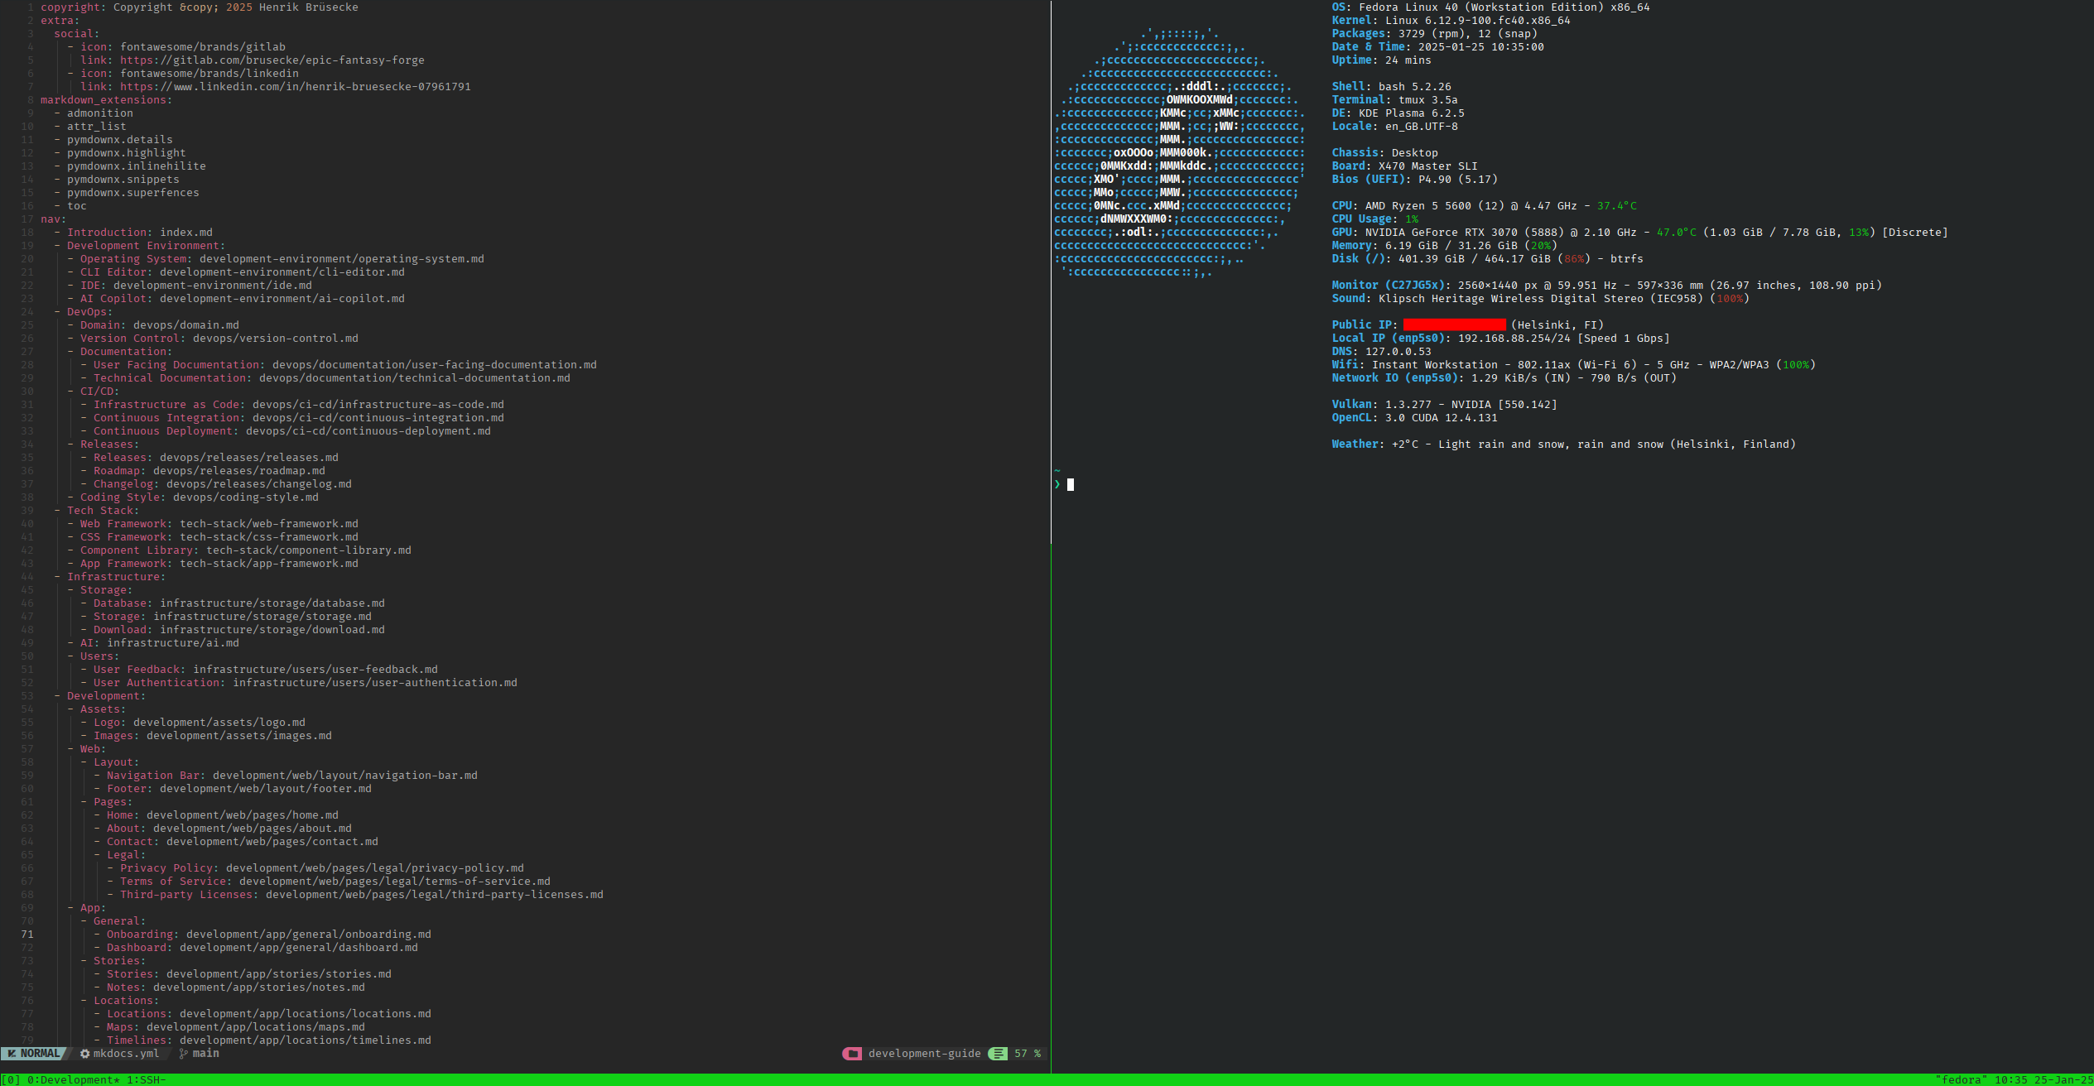Image resolution: width=2094 pixels, height=1086 pixels.
Task: Open the LinkedIn henrik-bruesecke URL
Action: 296,87
